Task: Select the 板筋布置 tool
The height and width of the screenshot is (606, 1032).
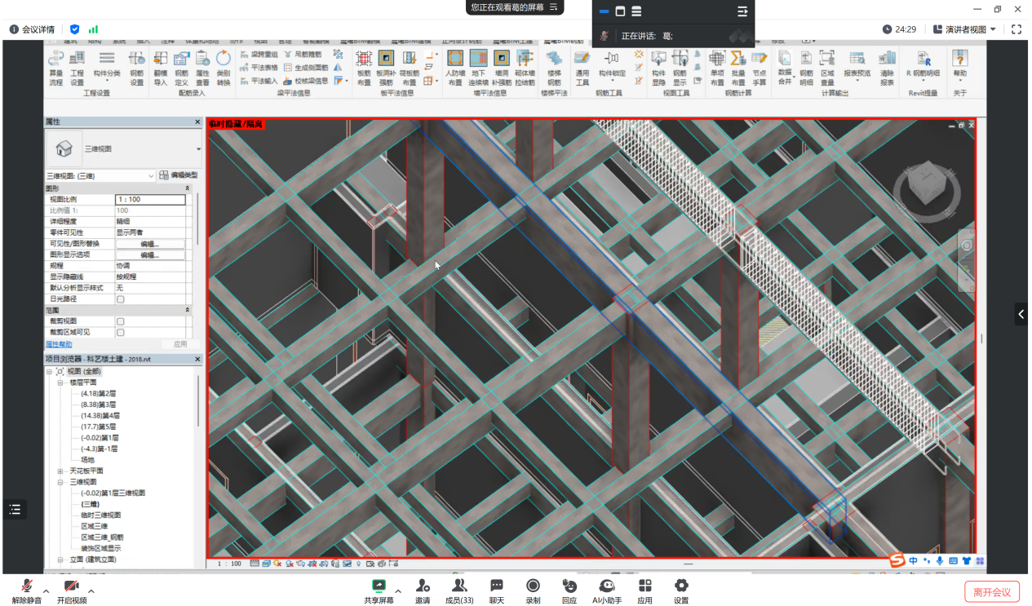Action: (x=364, y=68)
